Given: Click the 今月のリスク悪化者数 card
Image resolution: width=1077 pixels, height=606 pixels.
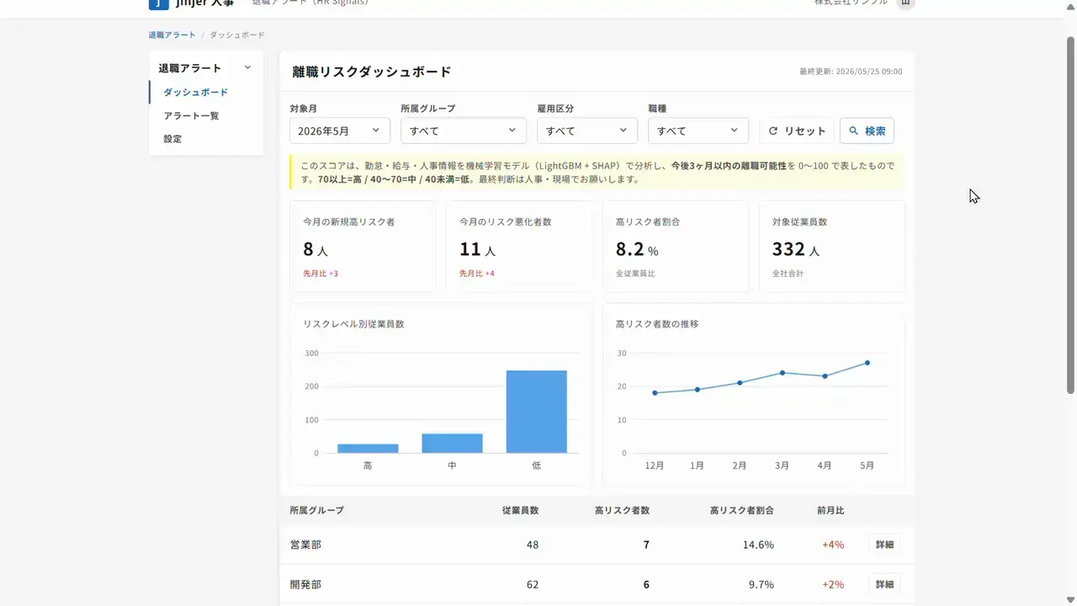Looking at the screenshot, I should tap(519, 247).
